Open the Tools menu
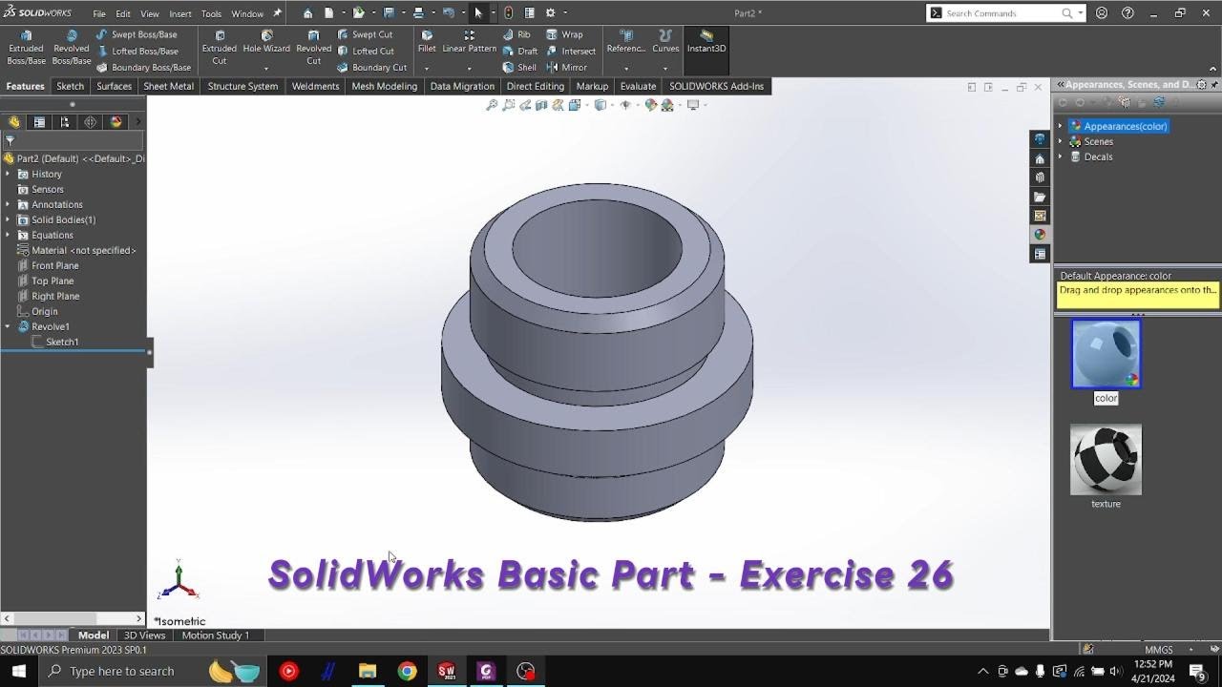The width and height of the screenshot is (1222, 687). (x=211, y=14)
